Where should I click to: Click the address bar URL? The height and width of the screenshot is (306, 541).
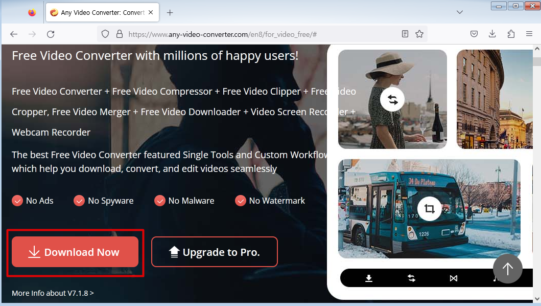(223, 34)
